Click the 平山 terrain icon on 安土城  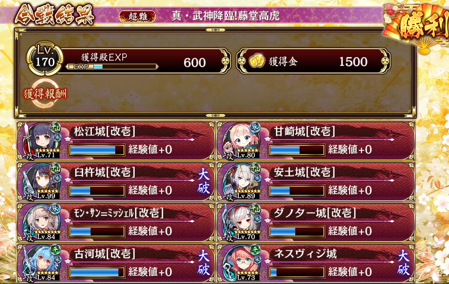point(255,168)
